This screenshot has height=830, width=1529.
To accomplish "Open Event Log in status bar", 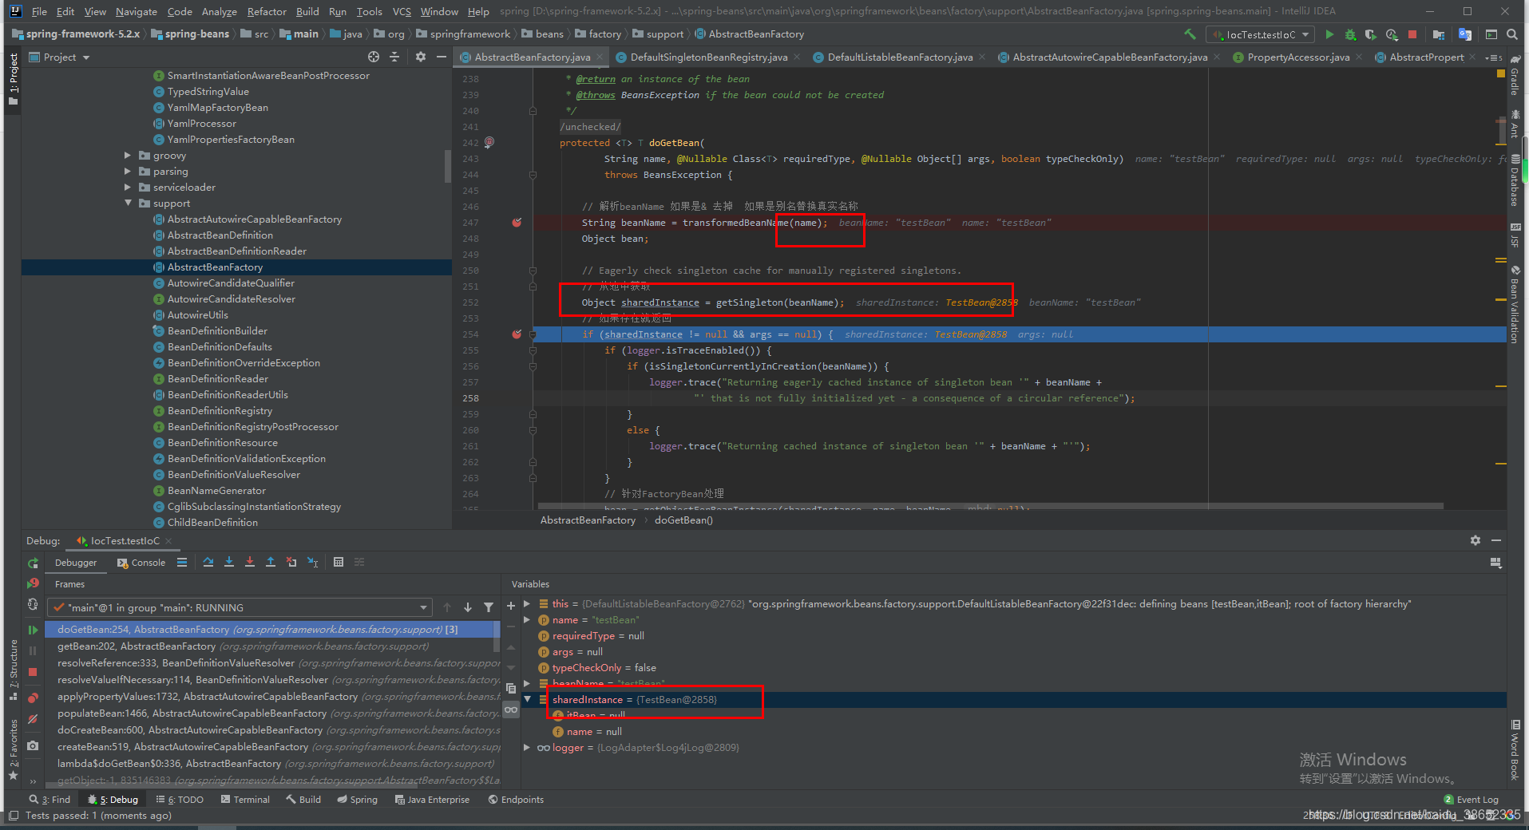I will [1471, 800].
